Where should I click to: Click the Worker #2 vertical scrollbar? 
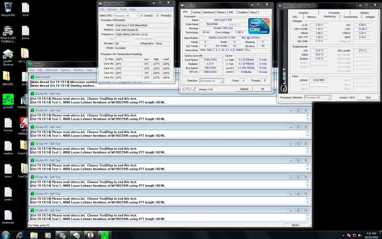tap(307, 117)
